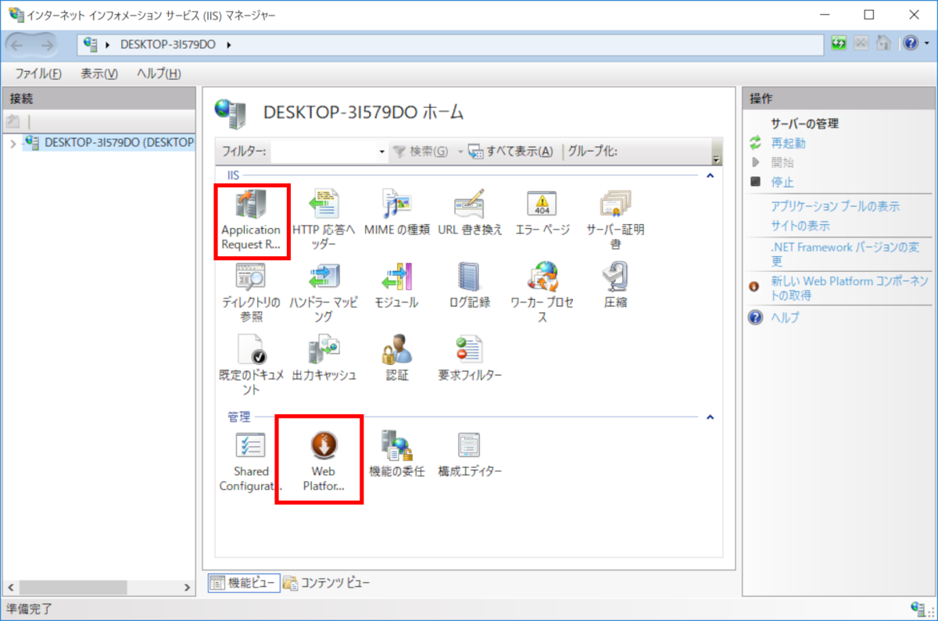
Task: Click すべて表示(A) button
Action: (x=510, y=152)
